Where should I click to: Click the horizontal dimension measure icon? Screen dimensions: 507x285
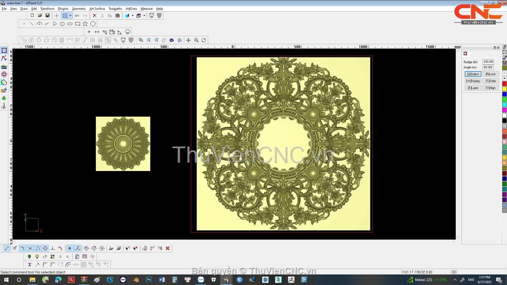(x=97, y=32)
